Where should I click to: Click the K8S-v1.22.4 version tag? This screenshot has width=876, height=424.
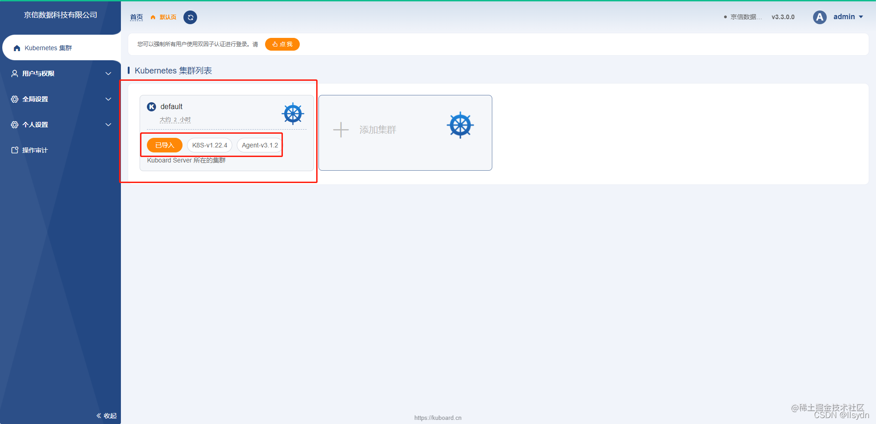(209, 145)
